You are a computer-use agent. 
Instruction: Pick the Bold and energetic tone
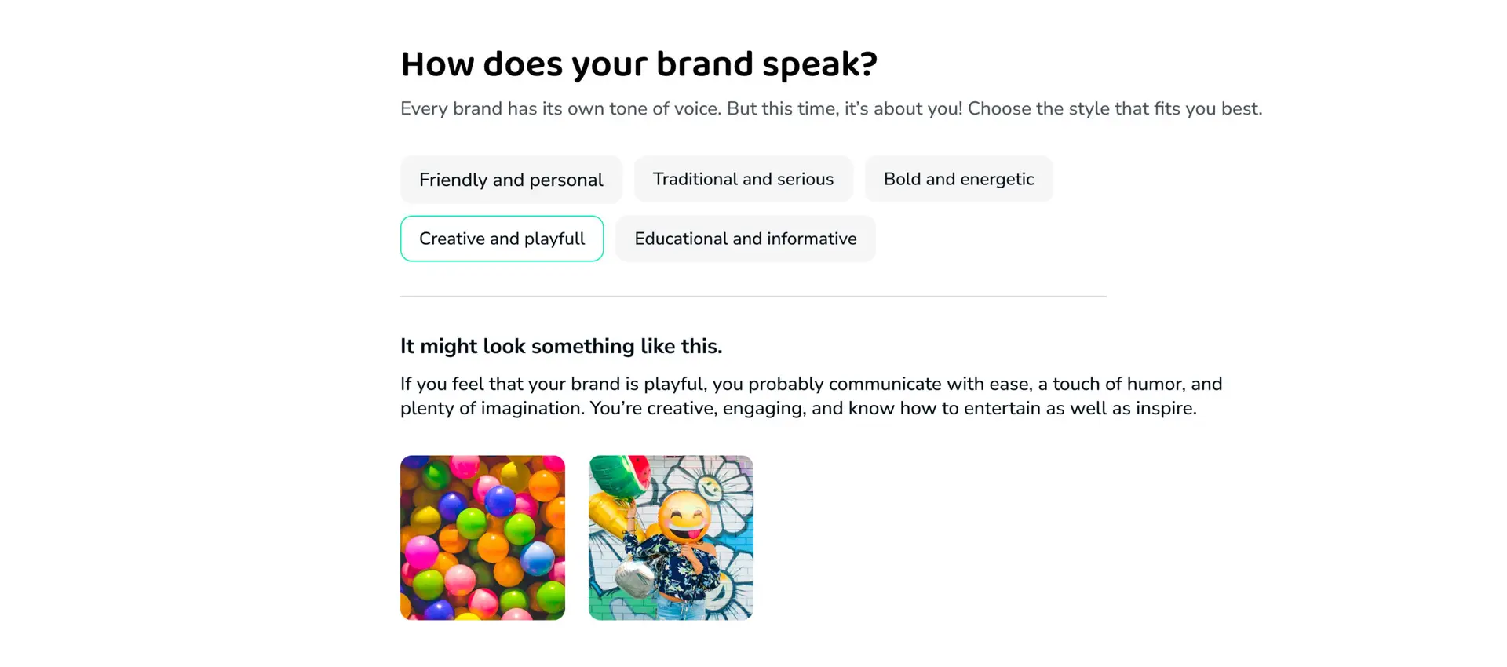tap(958, 179)
